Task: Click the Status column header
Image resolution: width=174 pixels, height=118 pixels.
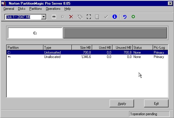Action: click(143, 48)
